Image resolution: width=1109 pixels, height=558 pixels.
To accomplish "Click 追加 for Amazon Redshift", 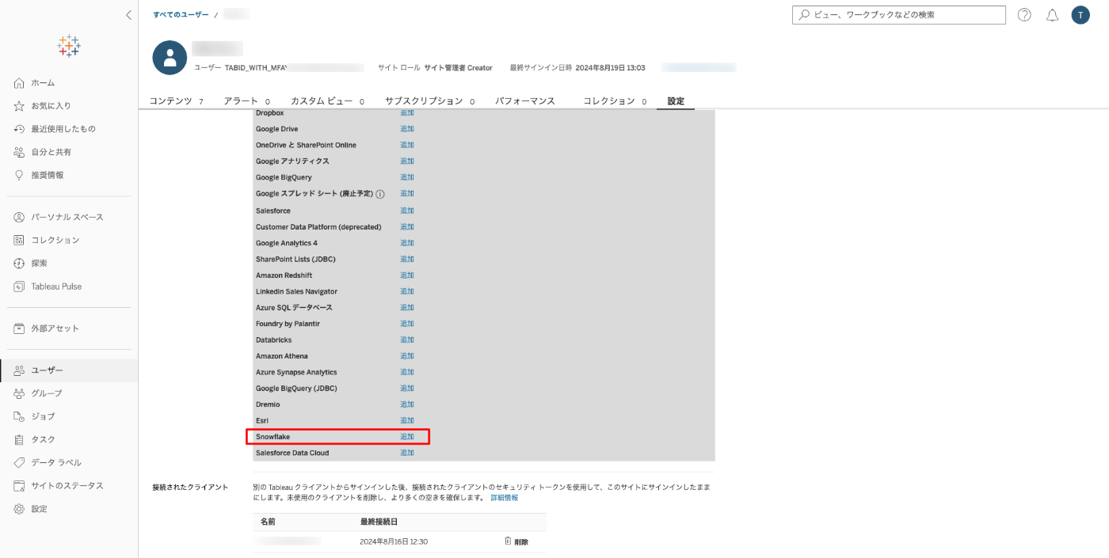I will [x=407, y=275].
